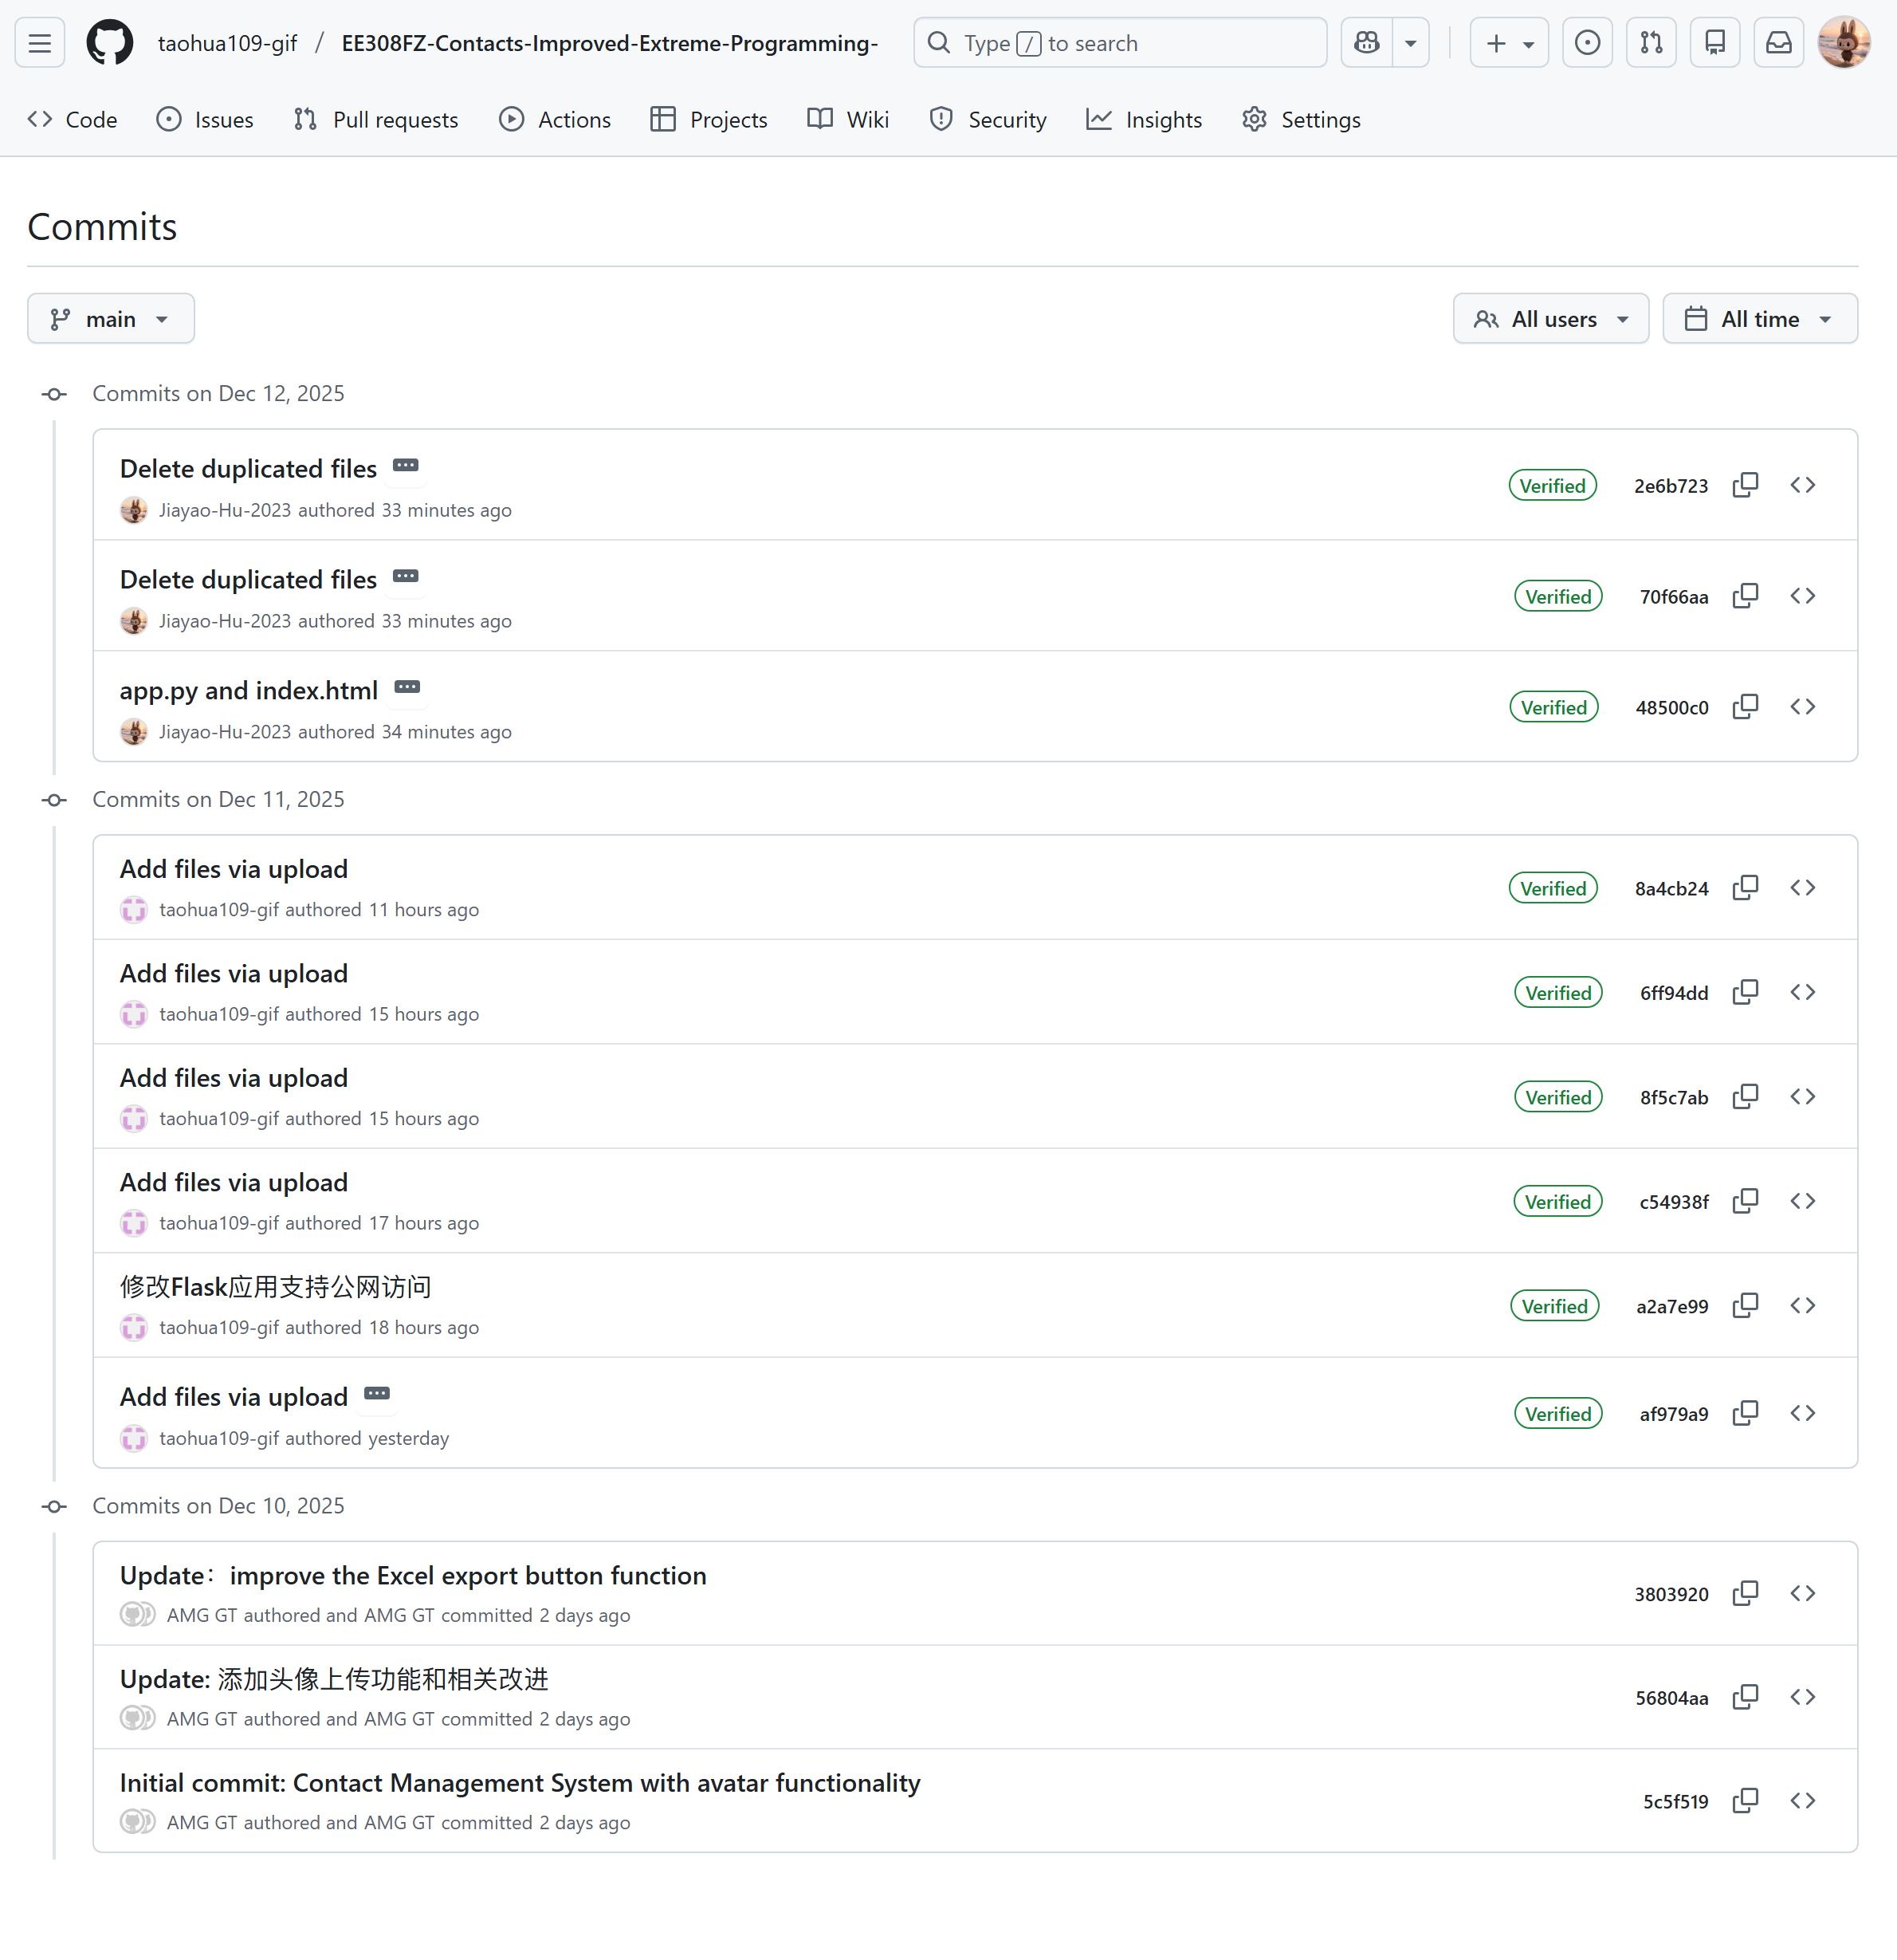The width and height of the screenshot is (1897, 1960).
Task: Copy the SHA of commit 3803920
Action: tap(1745, 1593)
